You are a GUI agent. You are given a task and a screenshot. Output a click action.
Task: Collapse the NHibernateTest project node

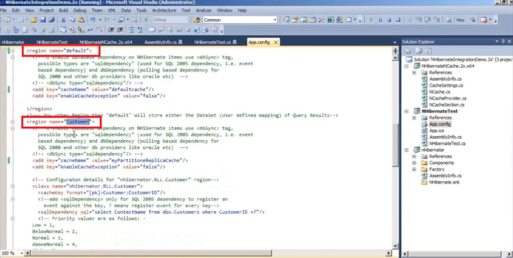406,111
